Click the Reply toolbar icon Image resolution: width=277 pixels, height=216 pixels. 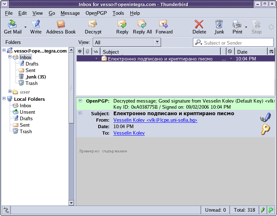[122, 27]
